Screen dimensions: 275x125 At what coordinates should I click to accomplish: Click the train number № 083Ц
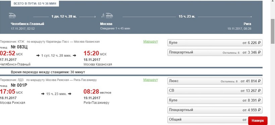click(19, 47)
